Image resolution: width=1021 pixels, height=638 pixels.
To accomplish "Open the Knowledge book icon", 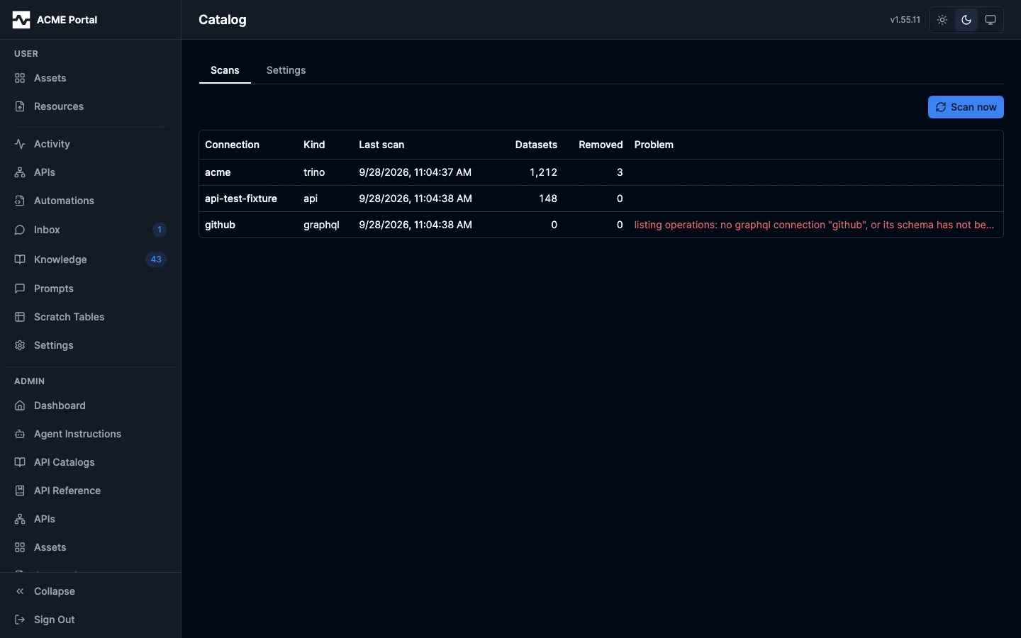I will pos(20,259).
